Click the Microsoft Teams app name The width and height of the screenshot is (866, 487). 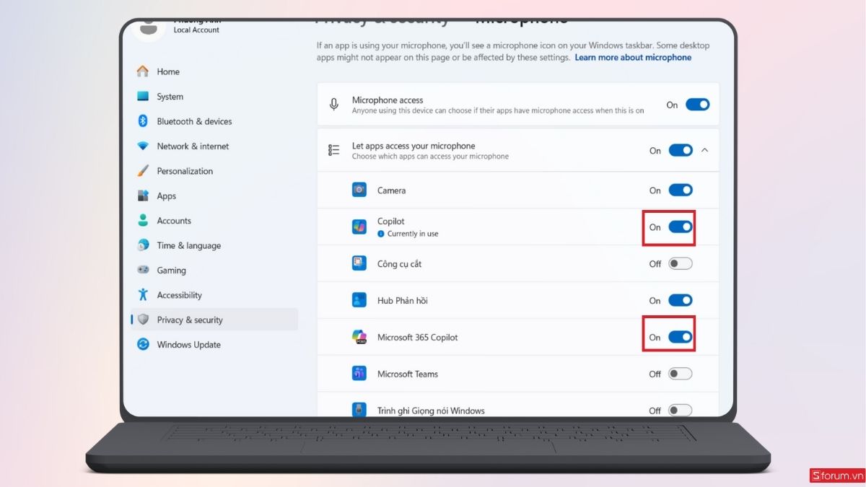pos(408,374)
